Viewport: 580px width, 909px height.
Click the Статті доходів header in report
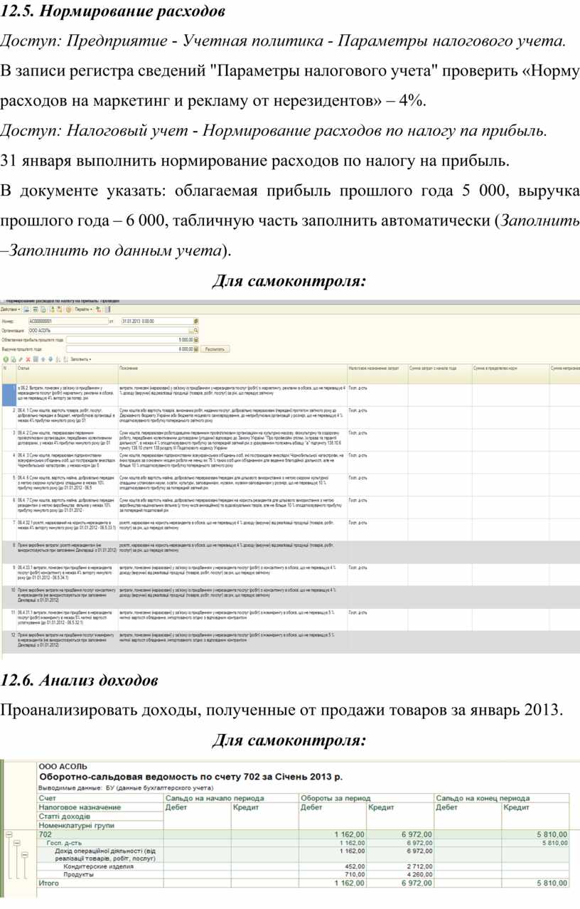pos(99,817)
